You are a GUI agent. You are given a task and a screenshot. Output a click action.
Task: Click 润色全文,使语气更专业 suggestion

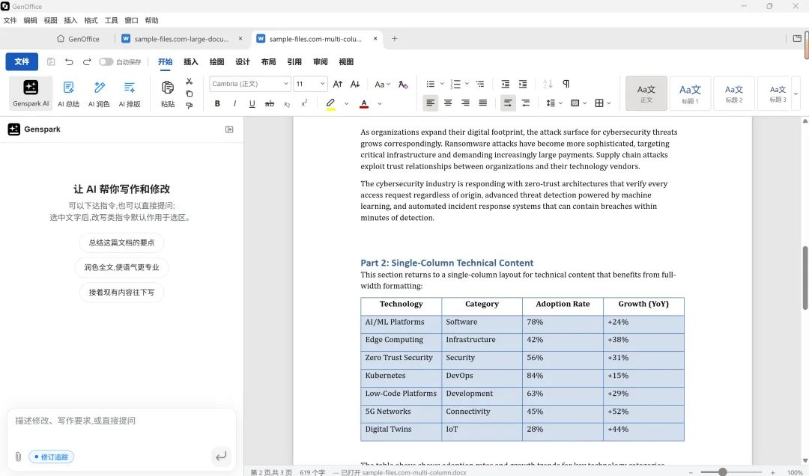coord(122,268)
